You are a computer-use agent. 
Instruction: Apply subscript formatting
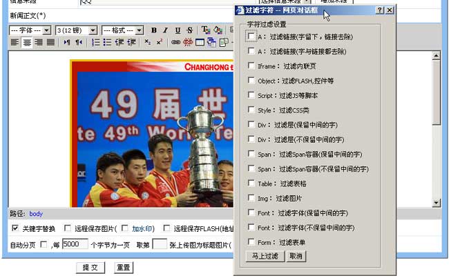(x=148, y=43)
